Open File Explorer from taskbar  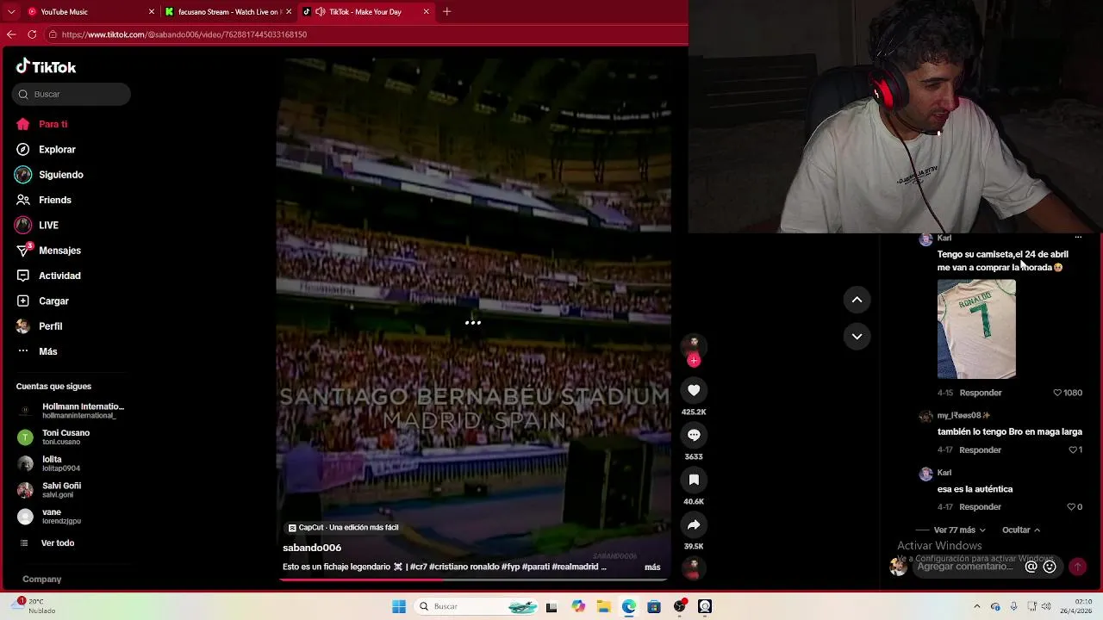coord(603,606)
